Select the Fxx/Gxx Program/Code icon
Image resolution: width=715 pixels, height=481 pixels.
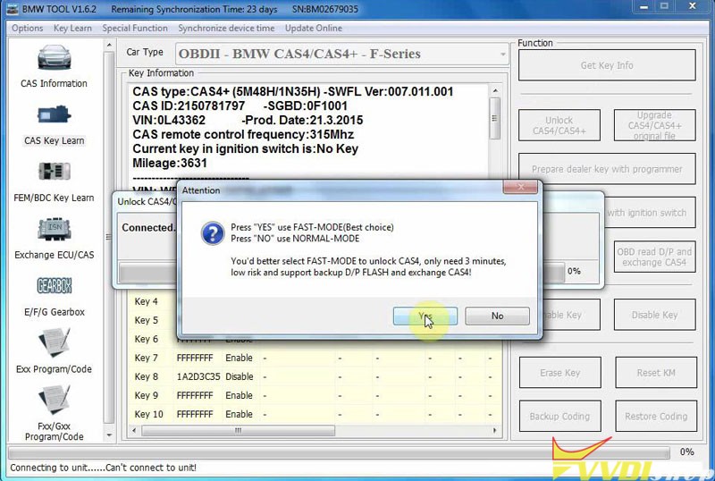coord(55,401)
